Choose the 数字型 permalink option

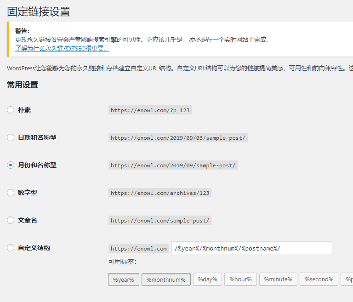point(11,193)
